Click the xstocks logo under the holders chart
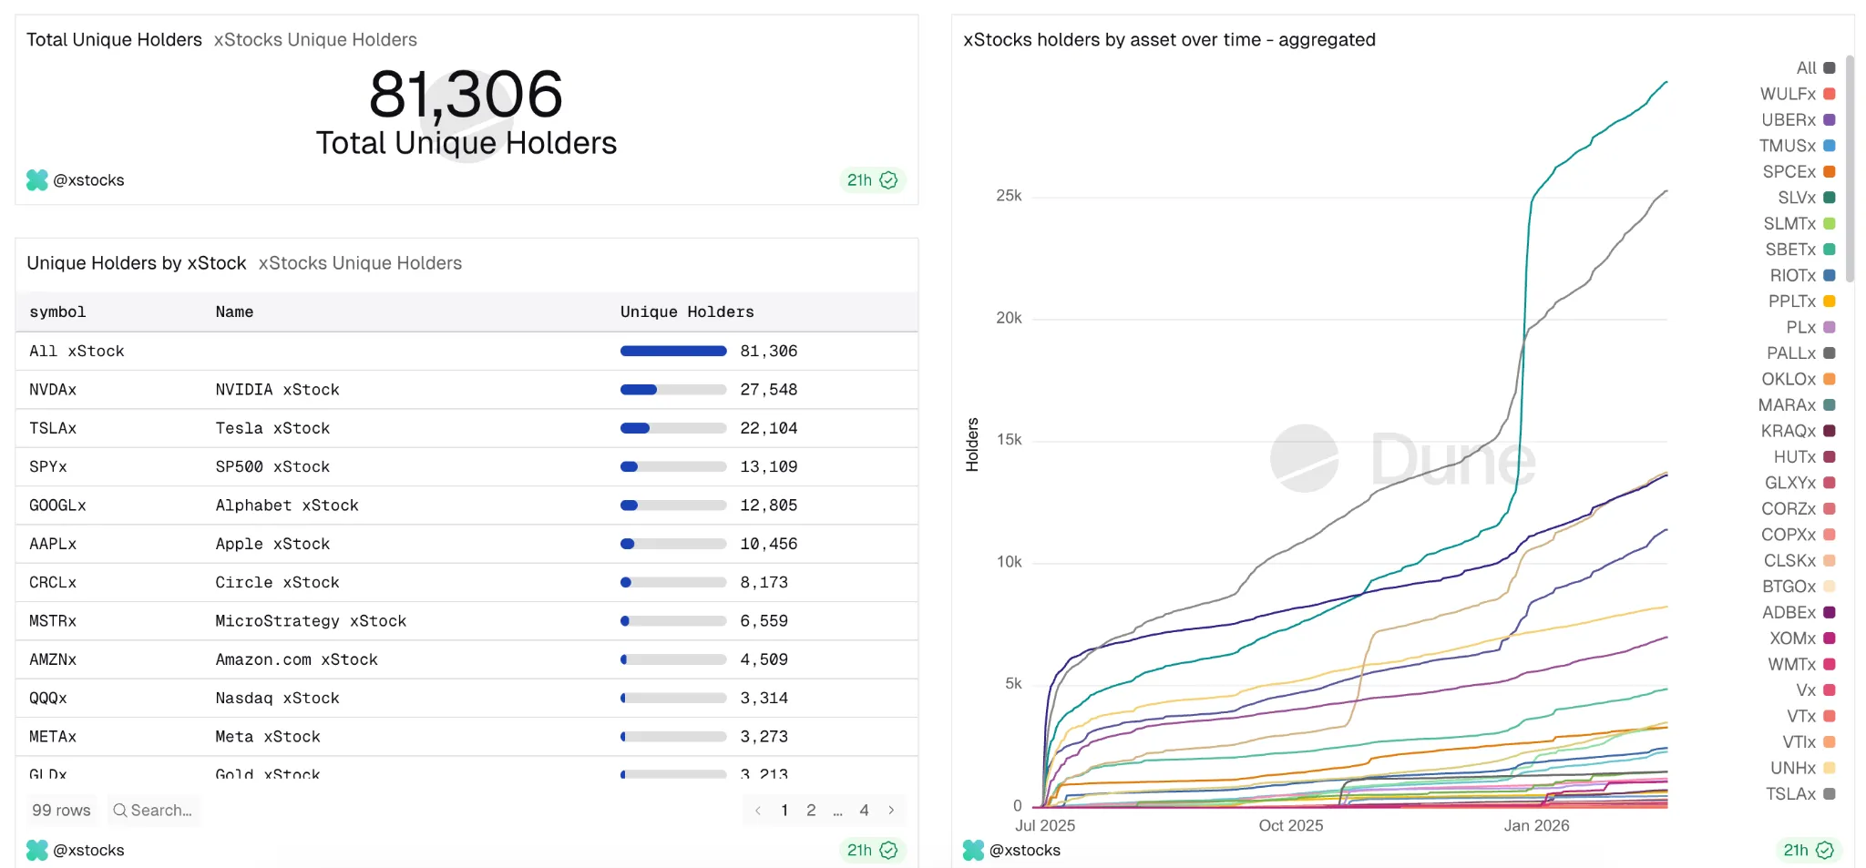The height and width of the screenshot is (868, 1866). click(973, 850)
